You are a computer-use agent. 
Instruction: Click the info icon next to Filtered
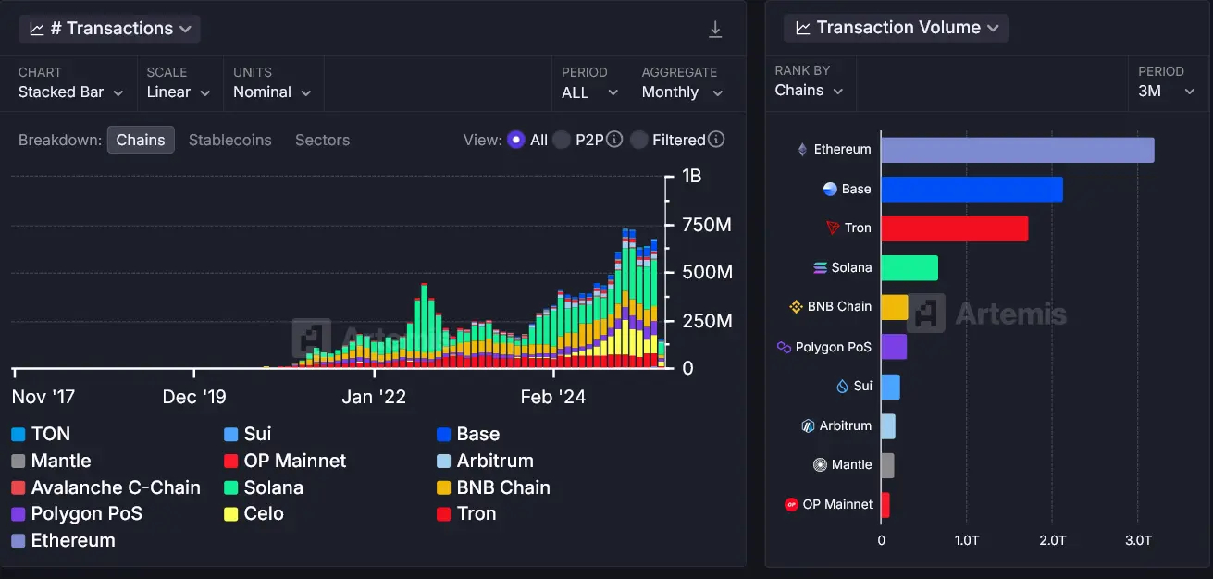pyautogui.click(x=716, y=140)
